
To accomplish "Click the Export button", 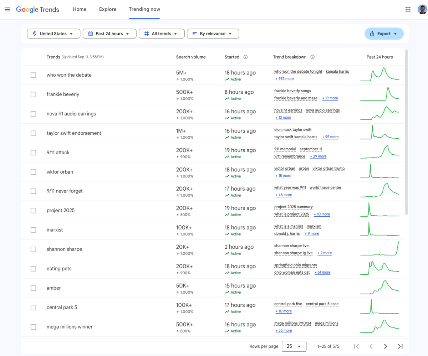I will click(384, 34).
